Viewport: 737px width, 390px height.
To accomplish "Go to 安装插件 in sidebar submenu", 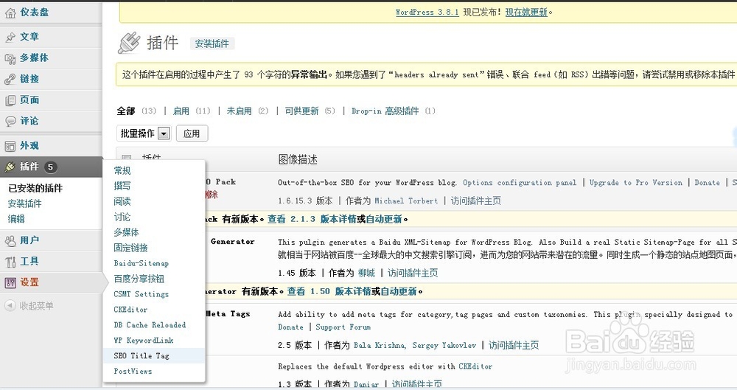I will click(x=25, y=203).
